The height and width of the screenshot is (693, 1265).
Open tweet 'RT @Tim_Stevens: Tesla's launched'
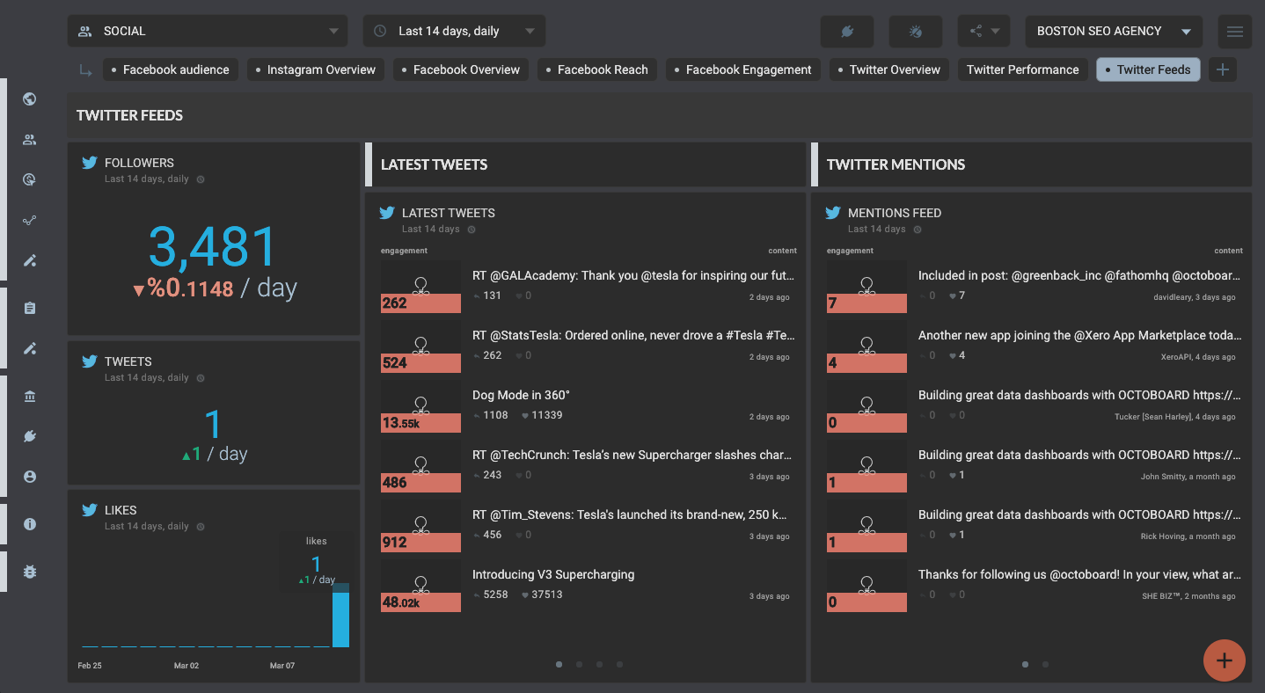[x=630, y=514]
